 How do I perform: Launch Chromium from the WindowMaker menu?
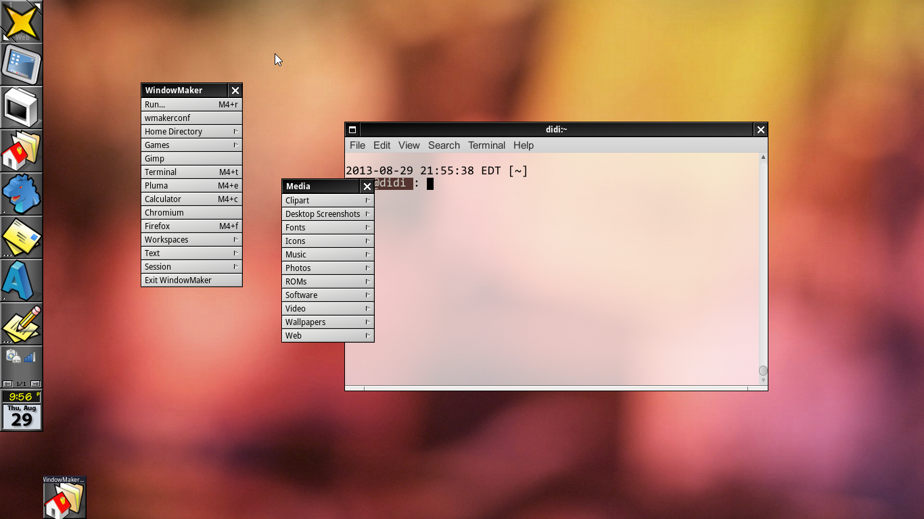click(191, 213)
